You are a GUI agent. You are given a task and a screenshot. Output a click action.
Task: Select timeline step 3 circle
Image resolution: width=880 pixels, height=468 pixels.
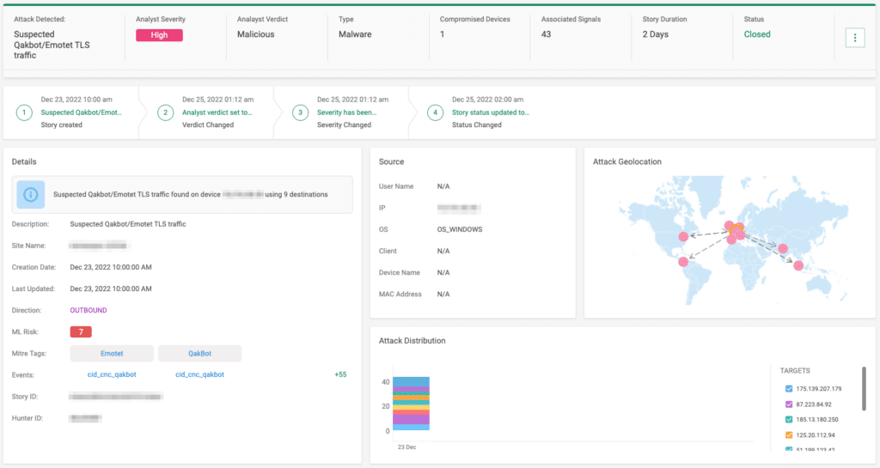300,112
